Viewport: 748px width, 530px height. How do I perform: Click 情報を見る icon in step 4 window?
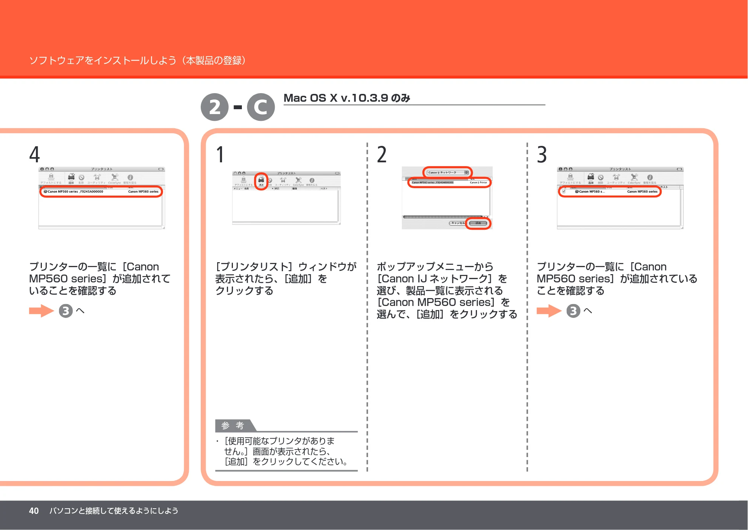coord(130,179)
